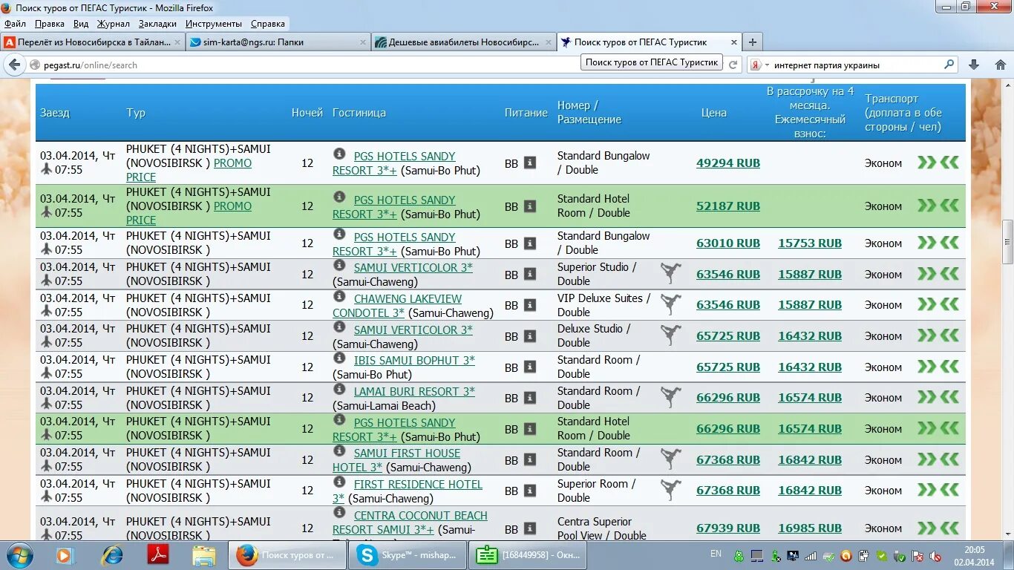Click martini glass icon in Superior Studio row
The width and height of the screenshot is (1014, 570).
tap(671, 273)
